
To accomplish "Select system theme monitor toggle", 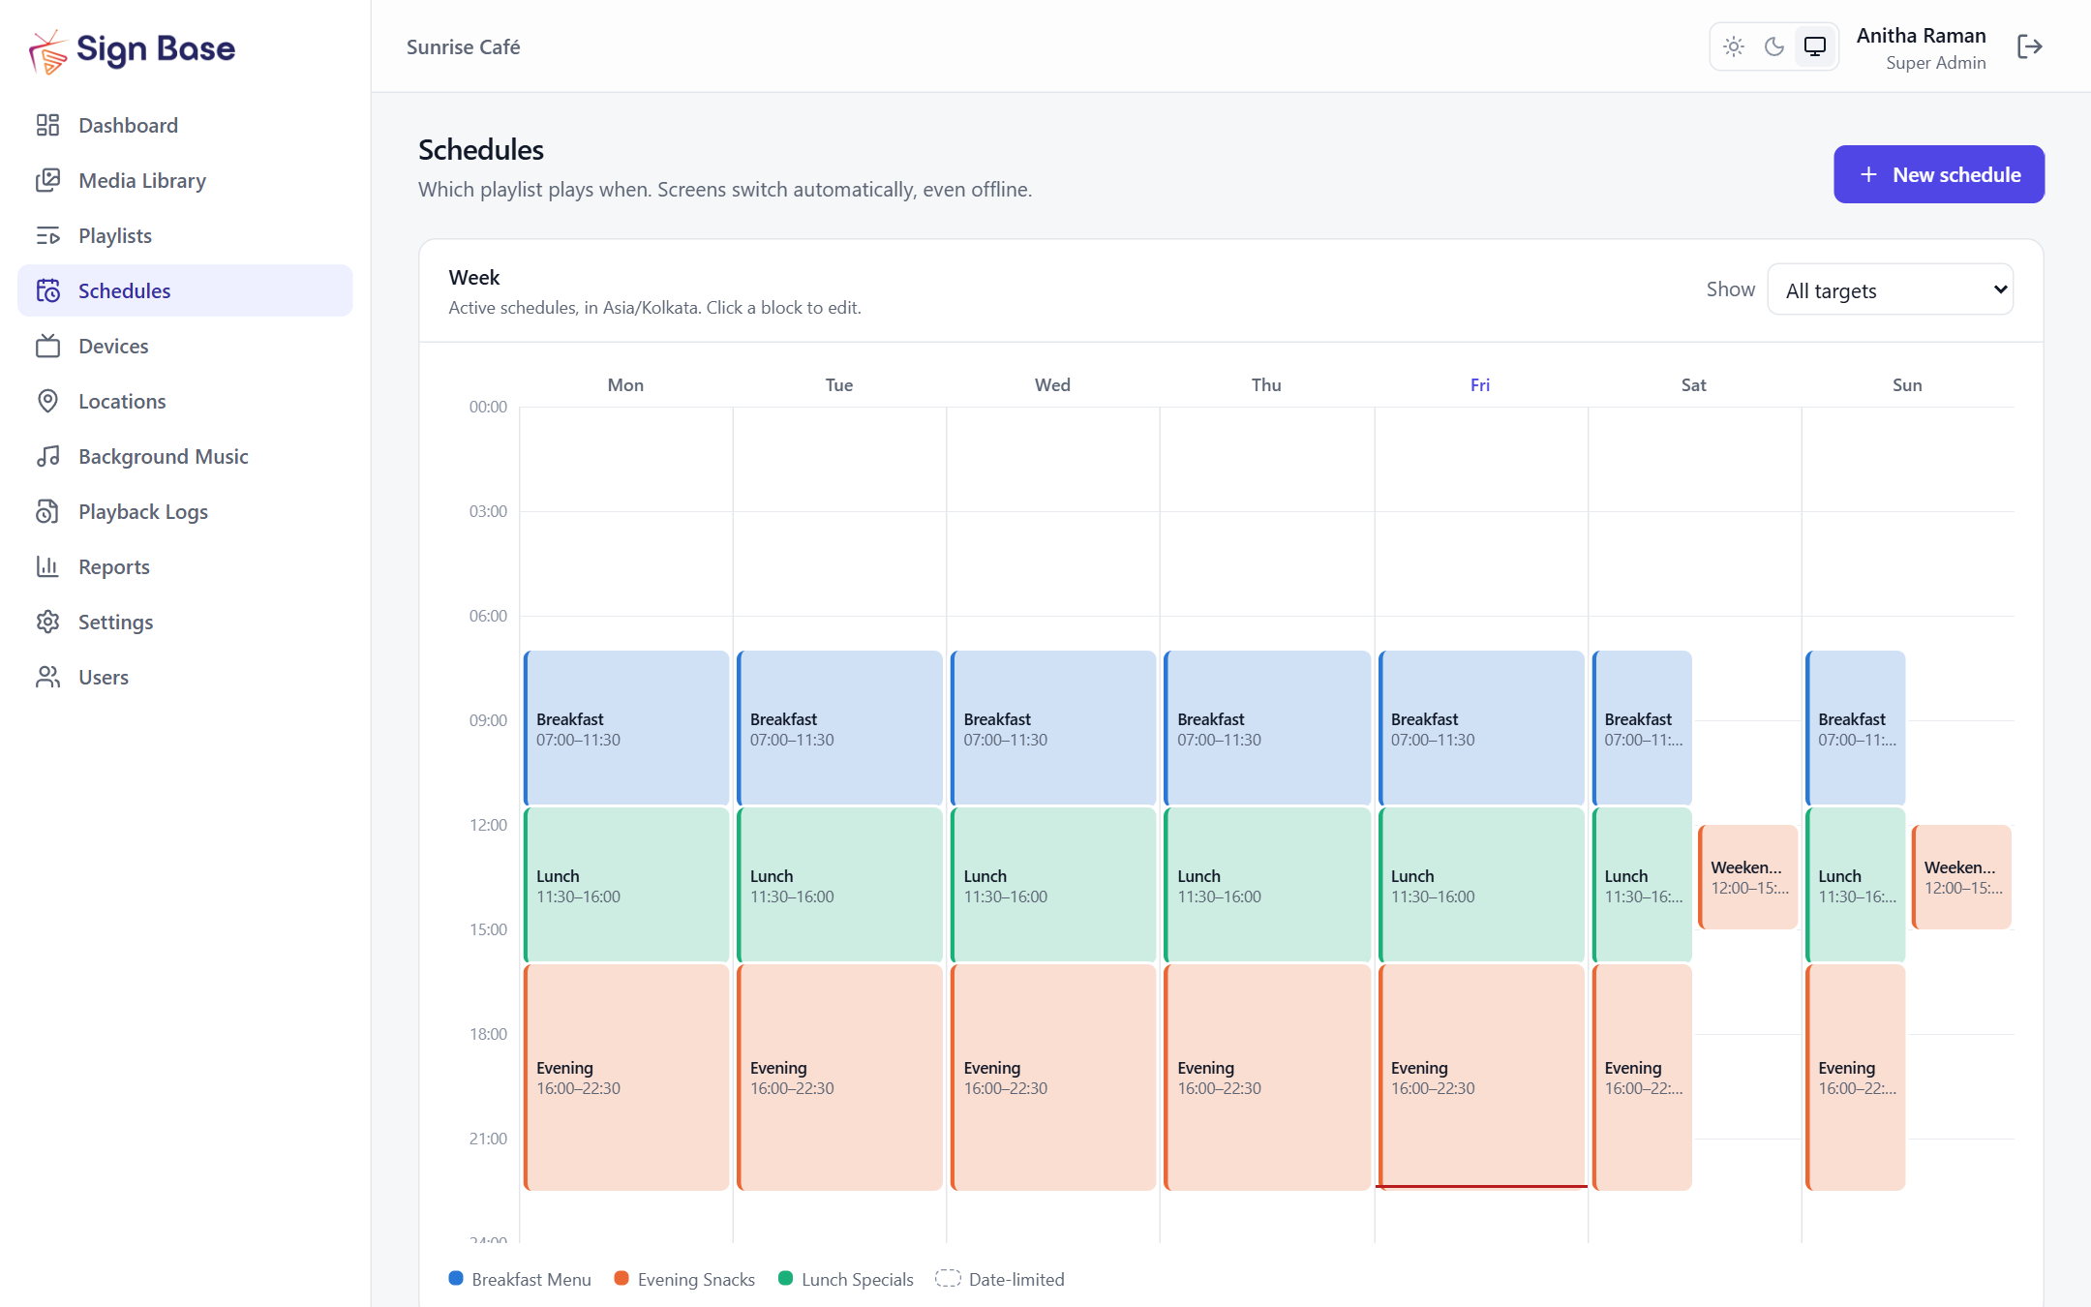I will point(1815,46).
